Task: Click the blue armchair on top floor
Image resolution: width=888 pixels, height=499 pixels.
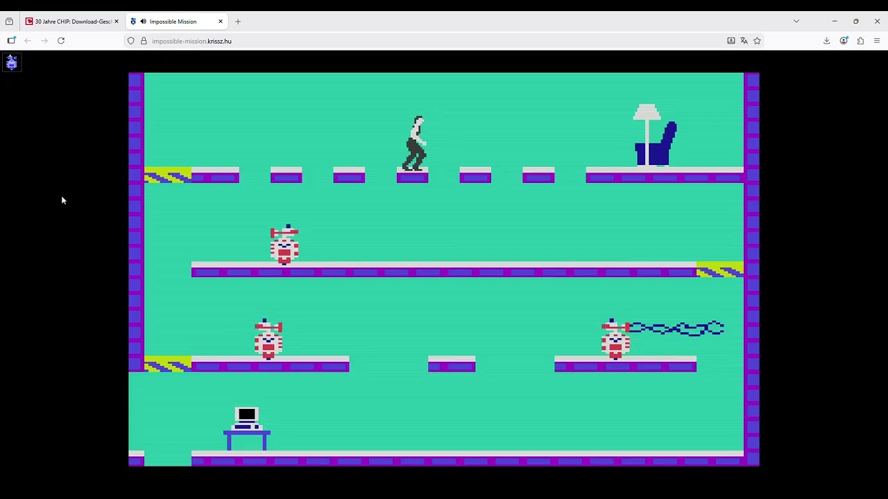Action: pyautogui.click(x=656, y=145)
